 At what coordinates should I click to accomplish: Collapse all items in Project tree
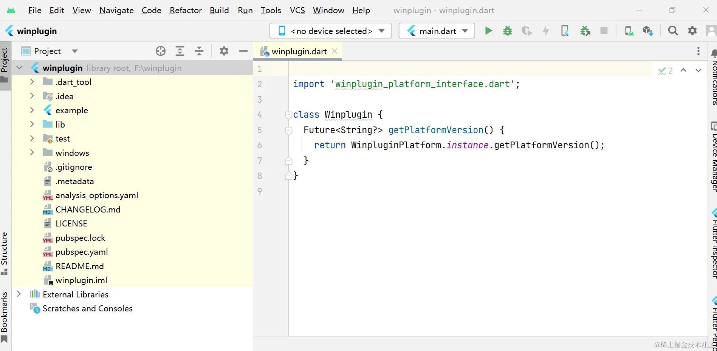[x=199, y=51]
